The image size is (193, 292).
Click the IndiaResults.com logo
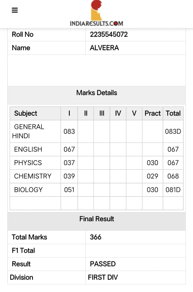96,13
